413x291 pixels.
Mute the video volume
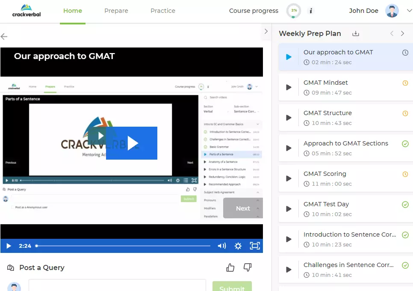(x=222, y=246)
